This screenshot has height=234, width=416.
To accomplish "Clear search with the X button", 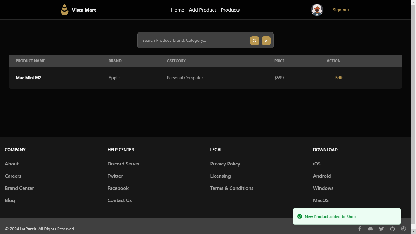I will tap(266, 41).
